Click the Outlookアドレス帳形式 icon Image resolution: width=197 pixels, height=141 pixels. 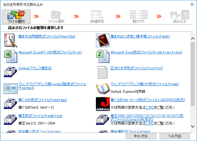(10, 72)
